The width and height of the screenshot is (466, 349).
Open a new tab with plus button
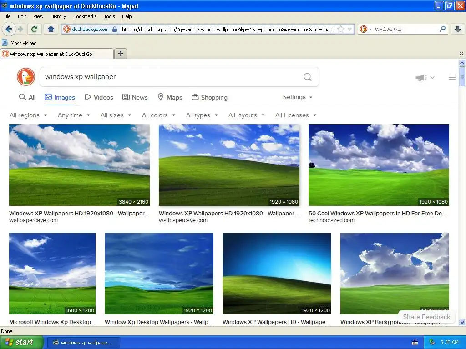coord(120,54)
